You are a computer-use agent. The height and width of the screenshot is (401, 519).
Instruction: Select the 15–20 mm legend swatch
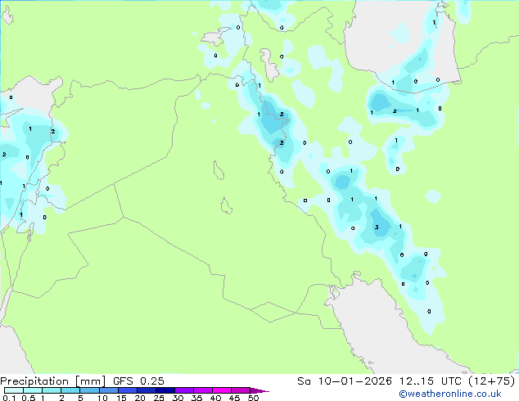(x=128, y=390)
